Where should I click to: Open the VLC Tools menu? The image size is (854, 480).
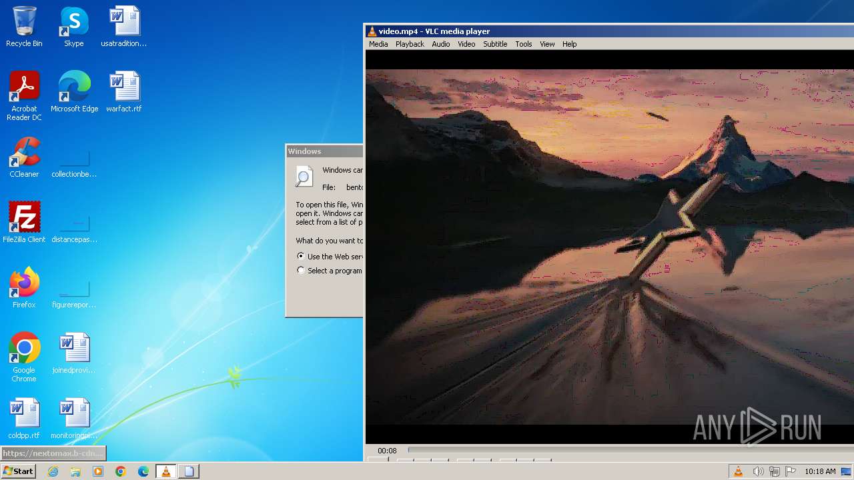[x=524, y=44]
